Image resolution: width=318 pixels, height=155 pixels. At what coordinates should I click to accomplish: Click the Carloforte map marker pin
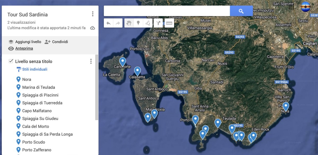122,61
